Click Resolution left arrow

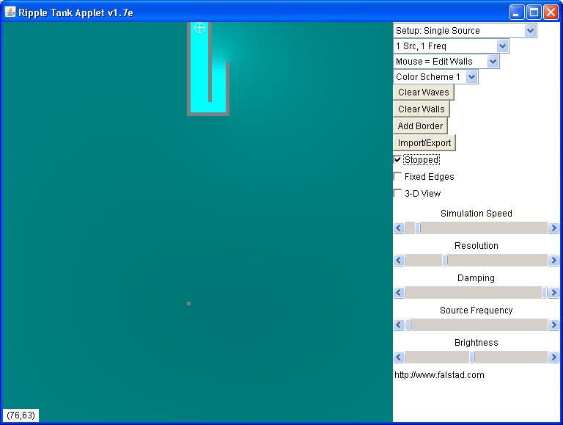(399, 261)
